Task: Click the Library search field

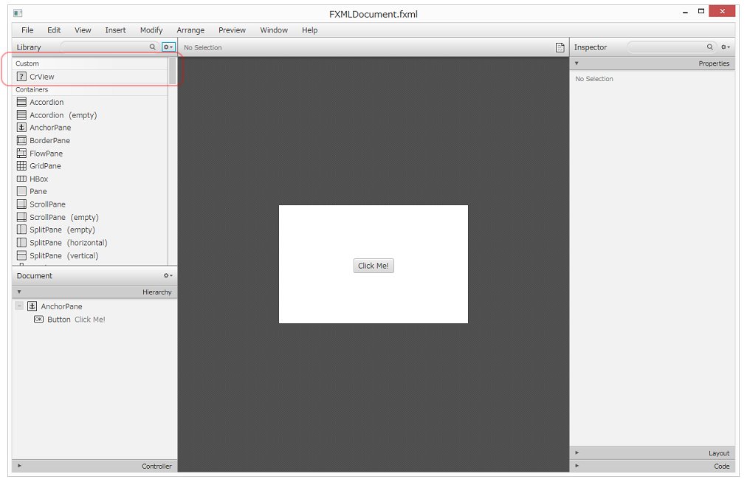Action: pos(107,47)
